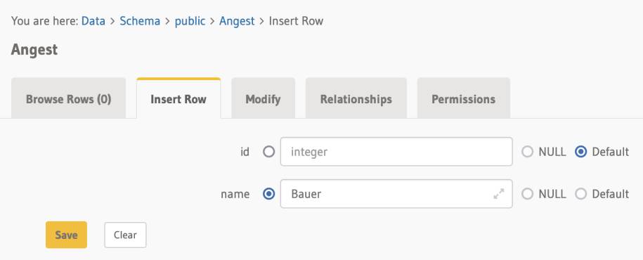Follow the public breadcrumb link
The width and height of the screenshot is (643, 260).
point(190,21)
